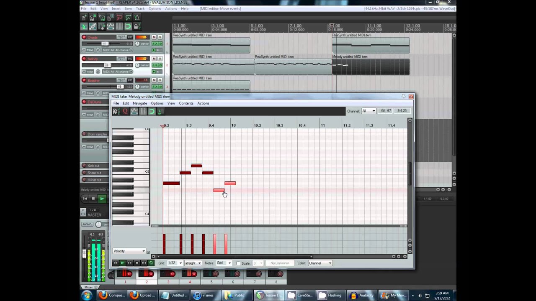Image resolution: width=536 pixels, height=301 pixels.
Task: Toggle the metronome icon in main toolbar
Action: coord(137,18)
